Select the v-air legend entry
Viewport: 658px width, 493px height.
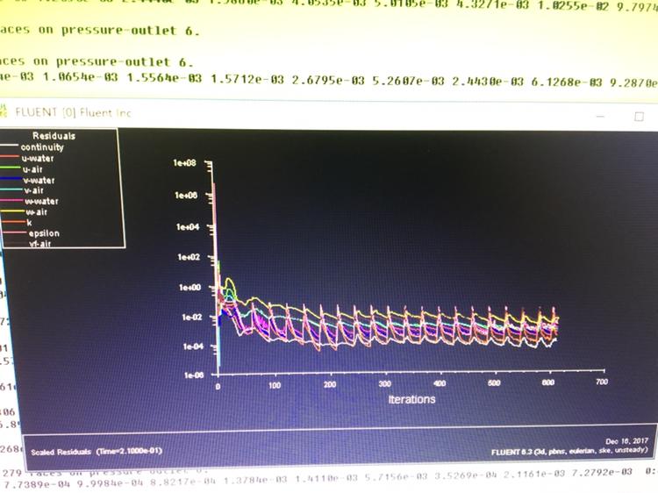click(x=33, y=190)
